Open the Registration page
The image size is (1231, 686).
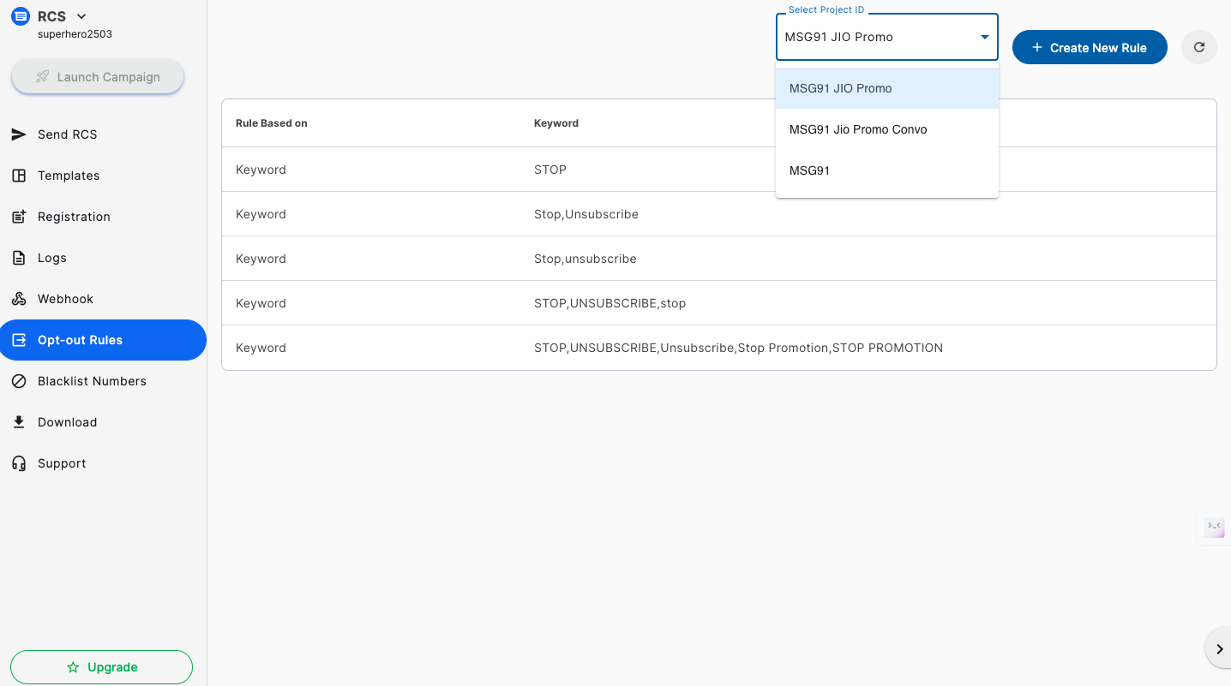pos(103,217)
